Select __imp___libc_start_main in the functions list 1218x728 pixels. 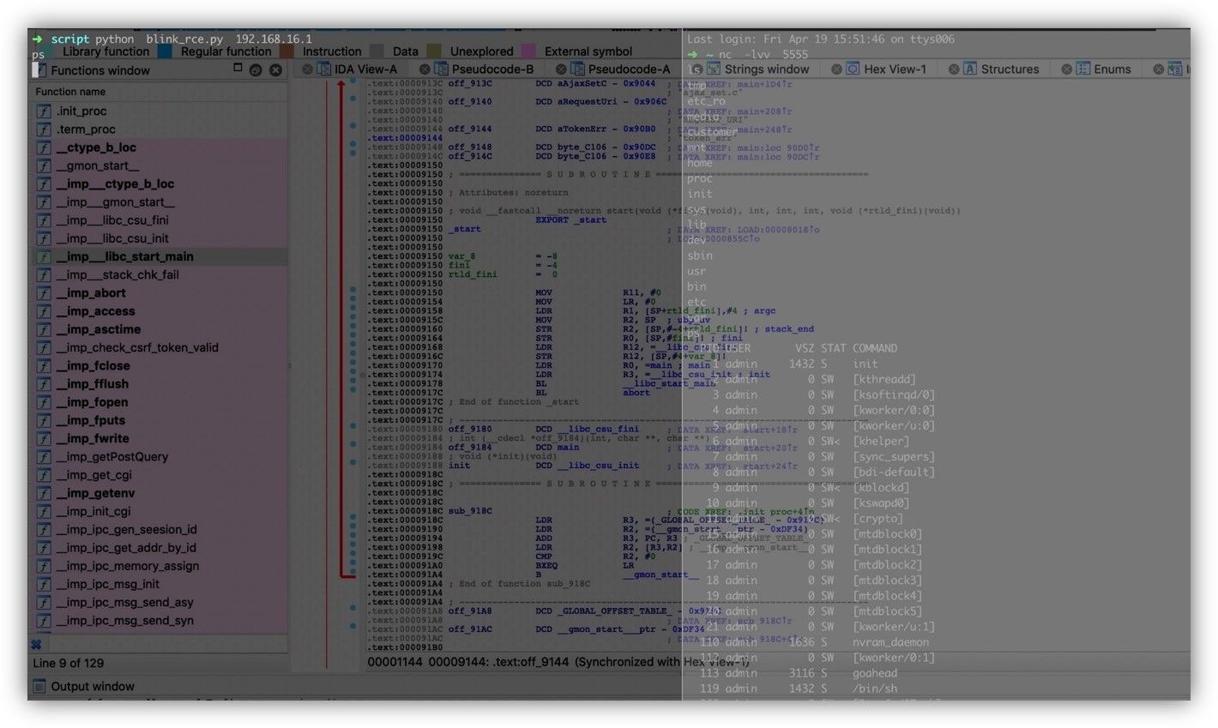click(159, 256)
